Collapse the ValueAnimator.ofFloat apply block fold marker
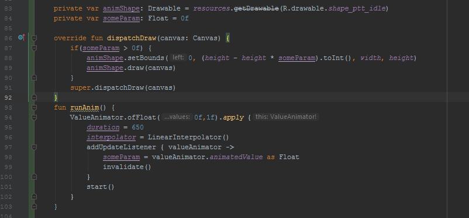Image resolution: width=469 pixels, height=218 pixels. click(34, 117)
